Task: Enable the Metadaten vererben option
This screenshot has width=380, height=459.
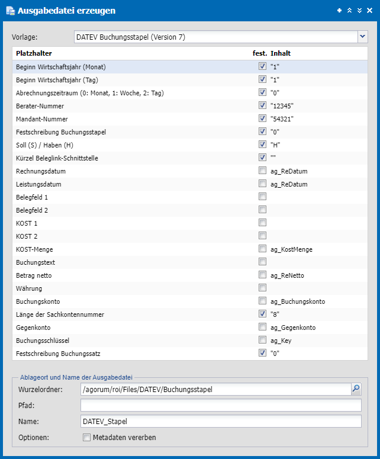Action: coord(86,437)
